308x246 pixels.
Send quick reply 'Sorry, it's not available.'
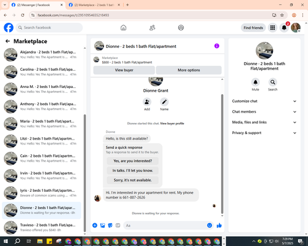pyautogui.click(x=132, y=180)
